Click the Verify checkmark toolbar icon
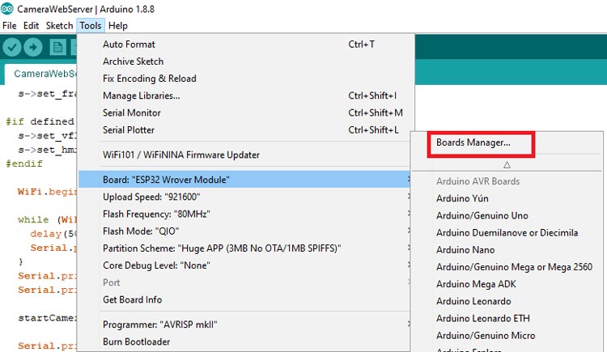This screenshot has height=352, width=607. (11, 48)
